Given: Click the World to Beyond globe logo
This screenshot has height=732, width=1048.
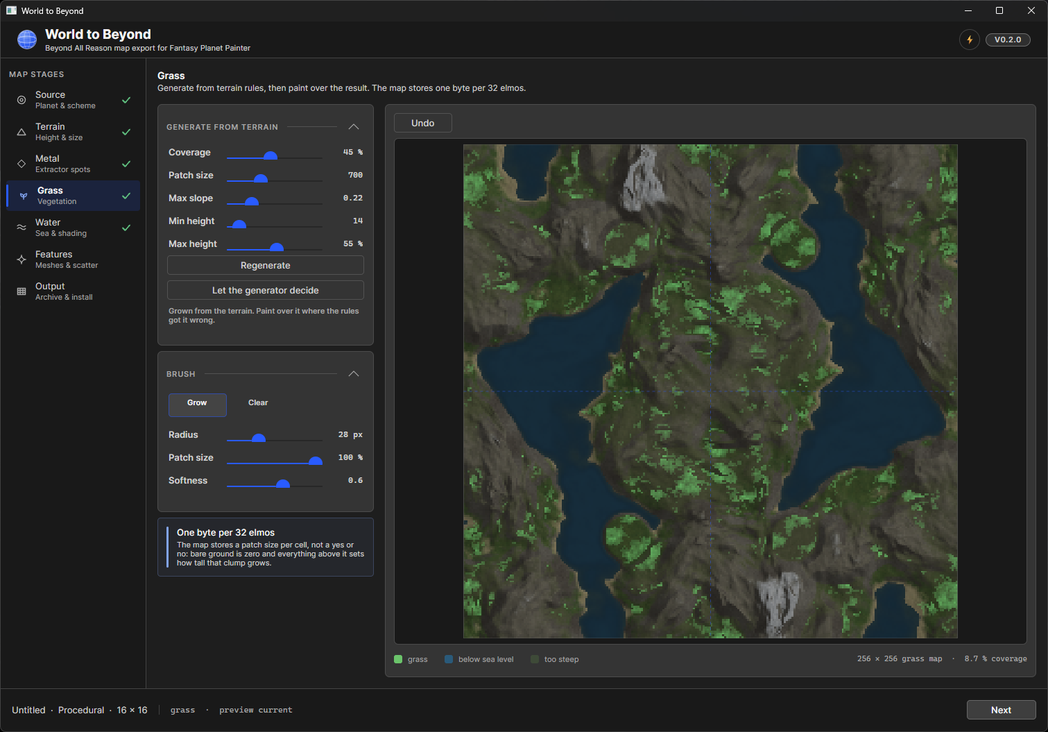Looking at the screenshot, I should 27,40.
